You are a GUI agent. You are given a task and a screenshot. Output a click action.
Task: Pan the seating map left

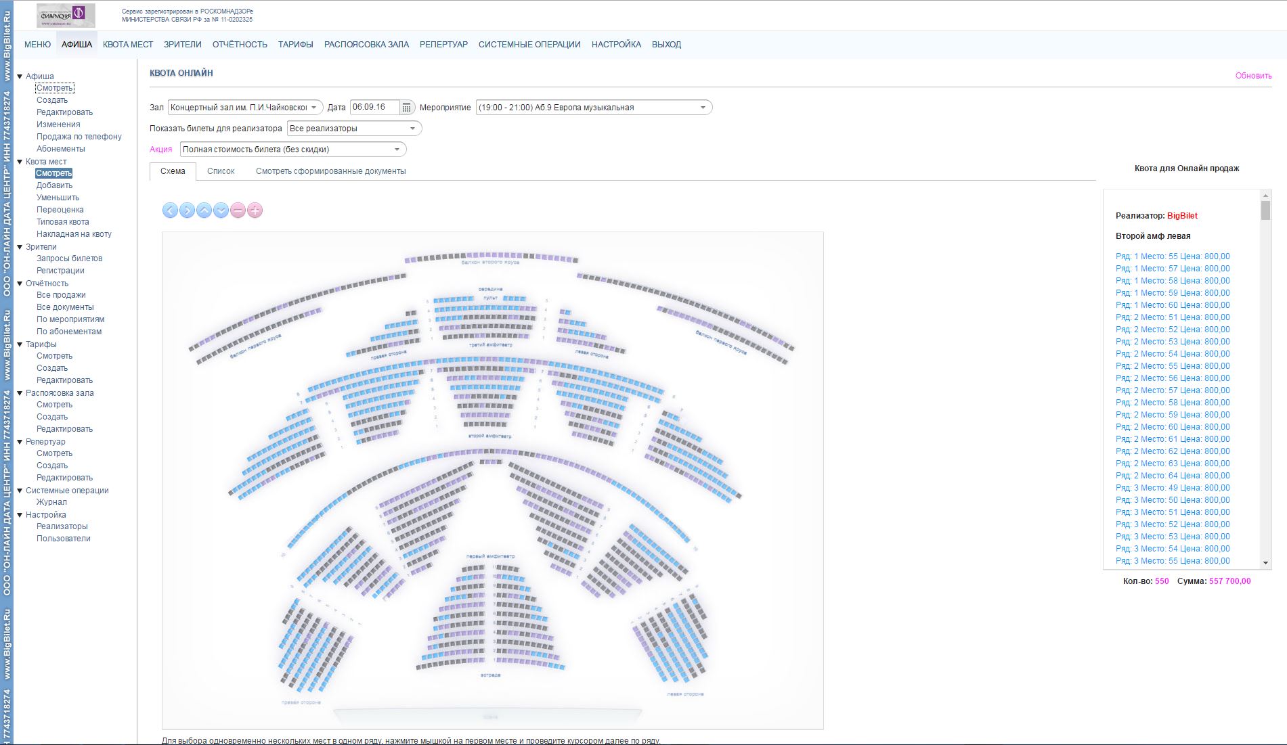(x=170, y=210)
